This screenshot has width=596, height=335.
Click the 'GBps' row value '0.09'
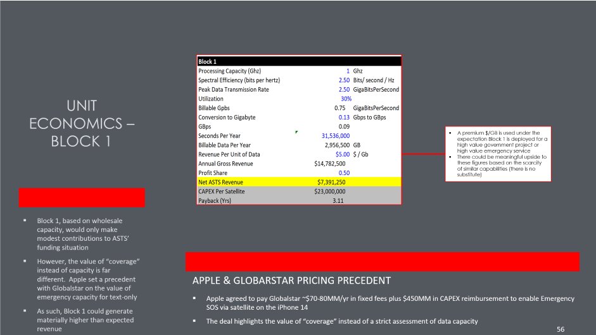click(x=344, y=126)
